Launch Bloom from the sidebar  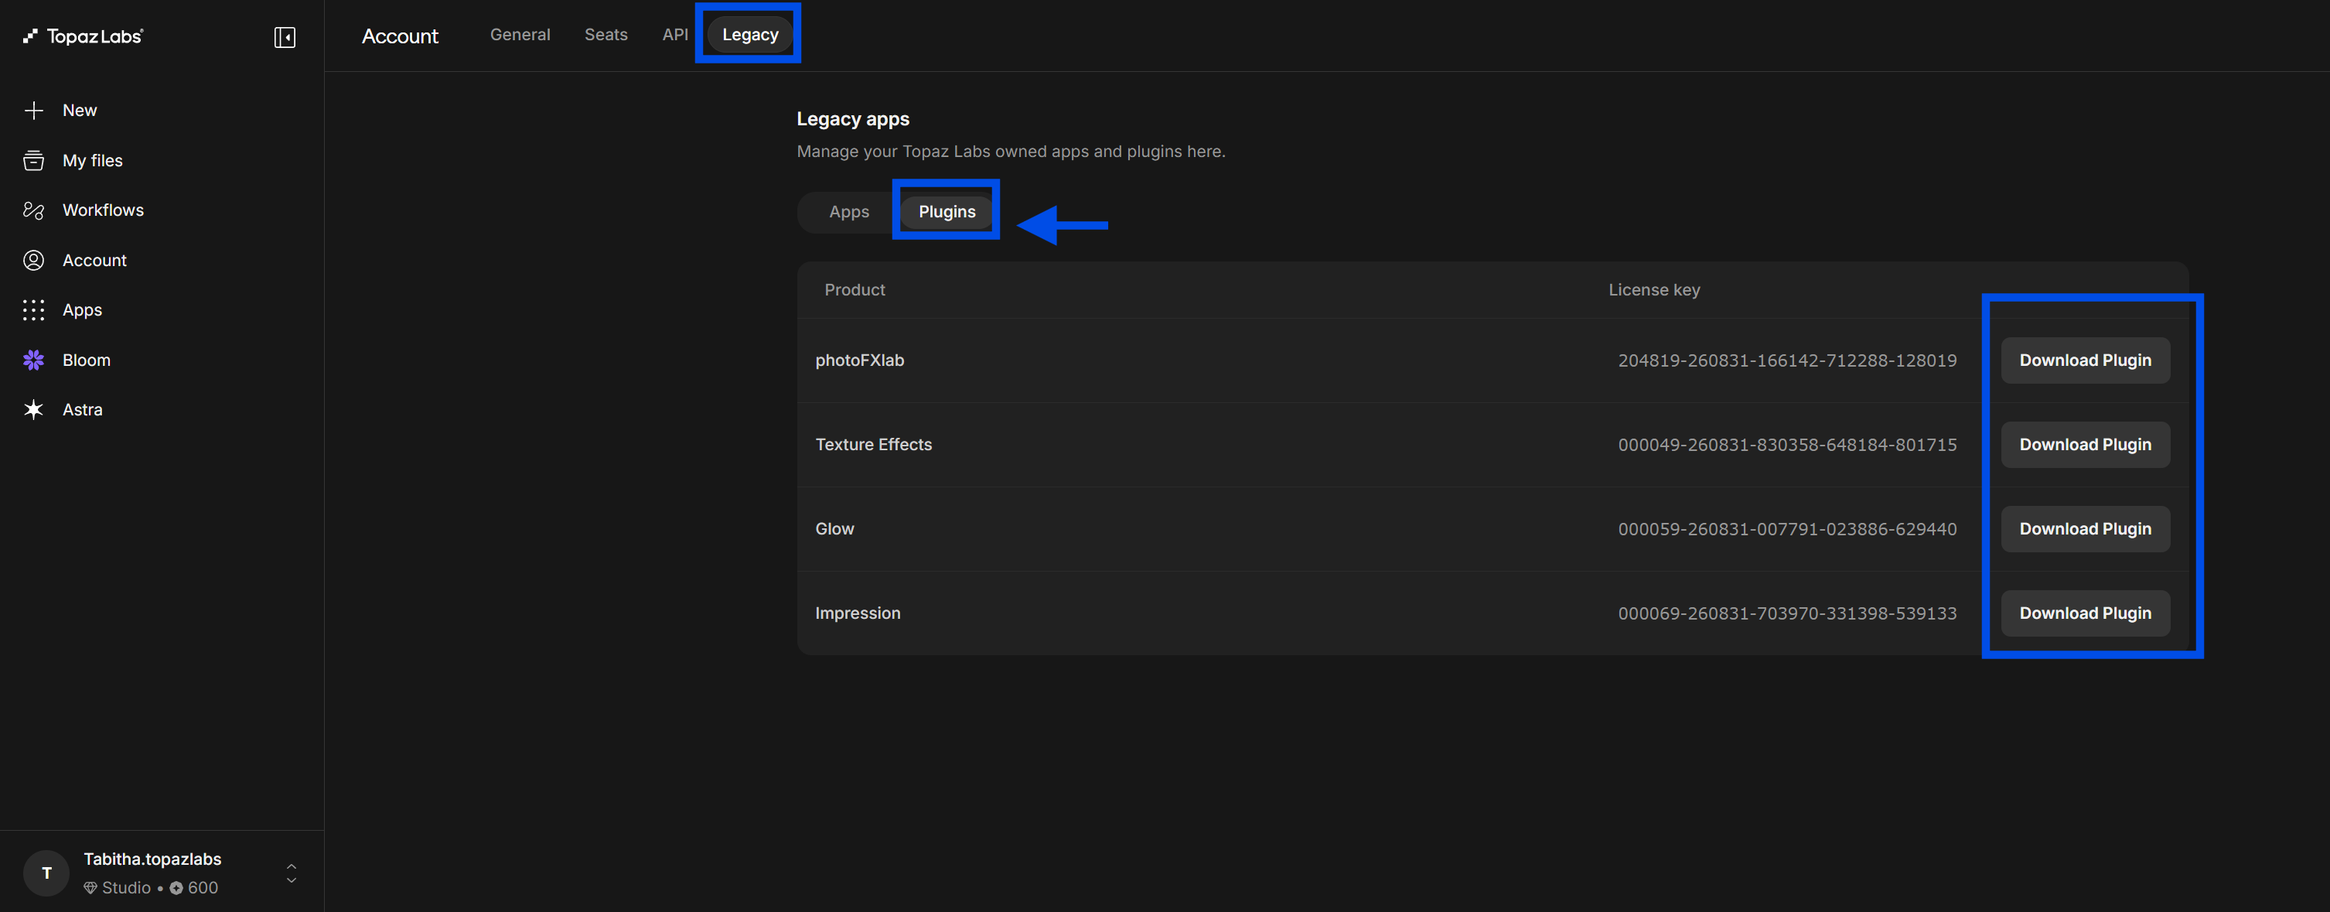point(86,360)
